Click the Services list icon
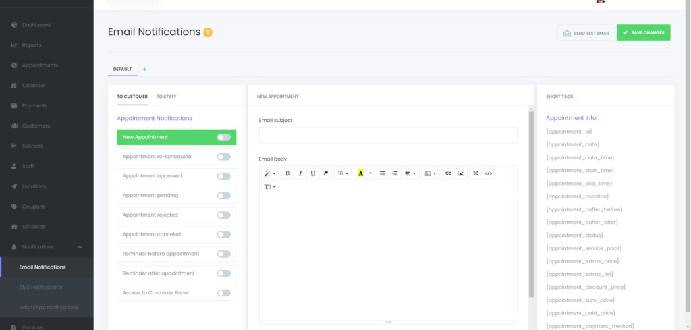The width and height of the screenshot is (691, 330). click(x=14, y=146)
